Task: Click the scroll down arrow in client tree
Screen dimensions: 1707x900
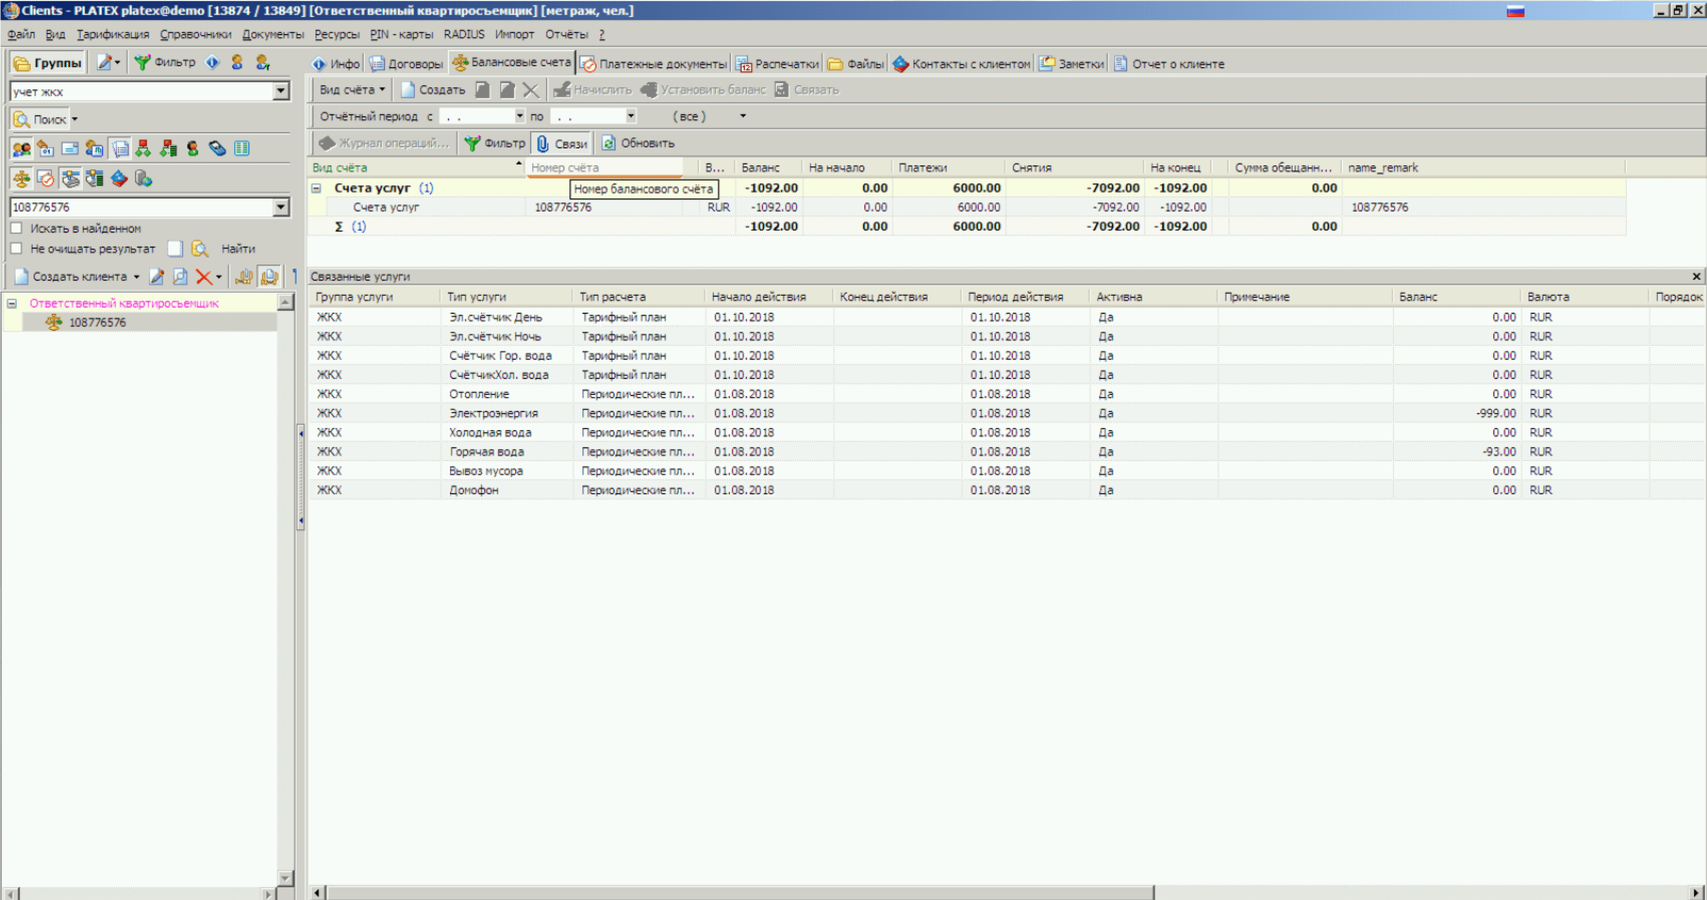Action: [286, 878]
